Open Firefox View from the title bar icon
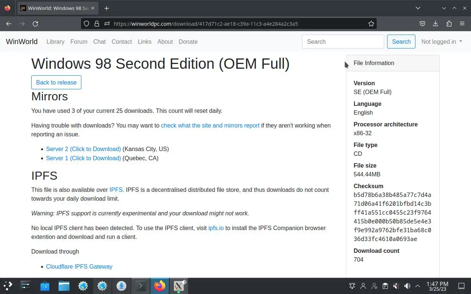Screen dimensions: 471x294 7,8
